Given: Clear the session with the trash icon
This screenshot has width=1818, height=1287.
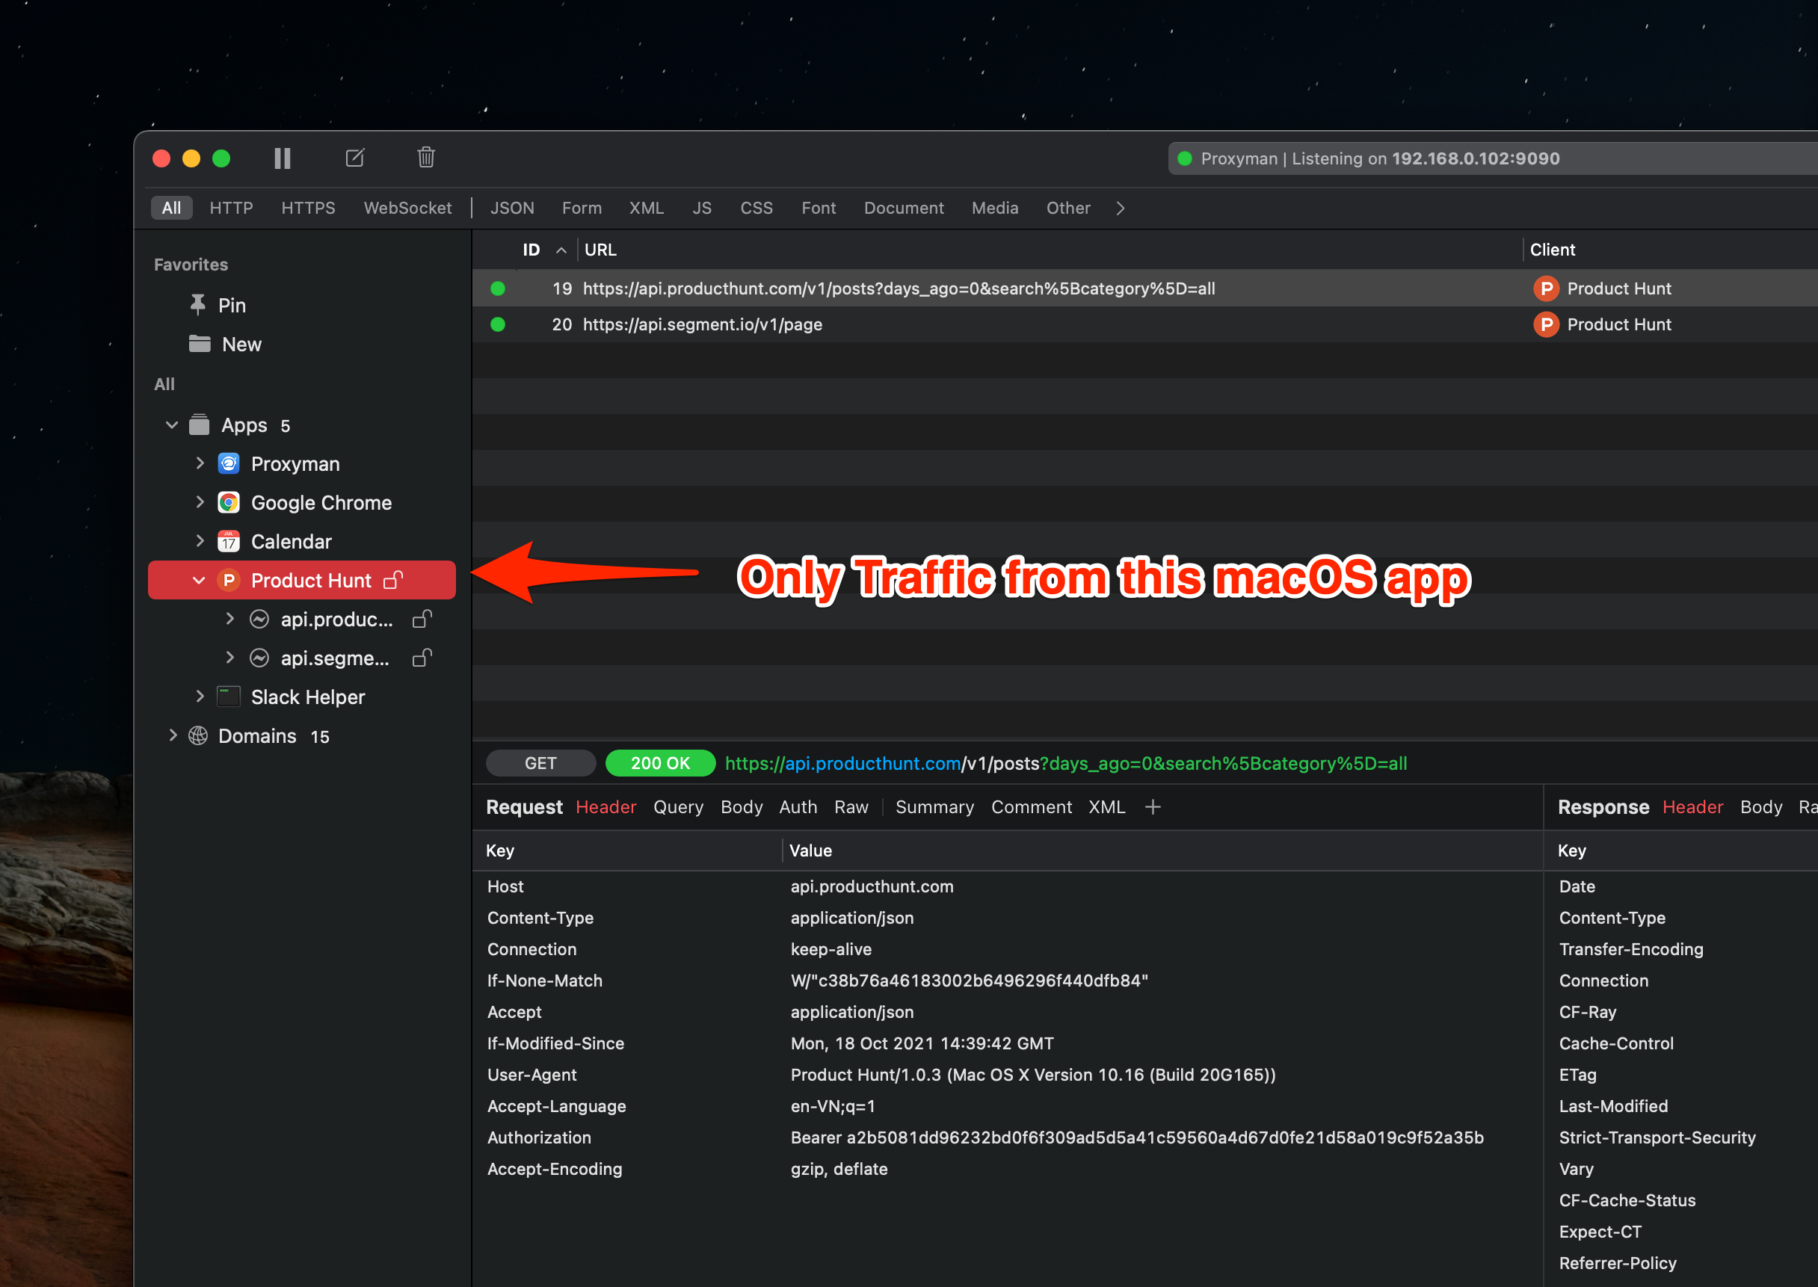Looking at the screenshot, I should (x=425, y=158).
